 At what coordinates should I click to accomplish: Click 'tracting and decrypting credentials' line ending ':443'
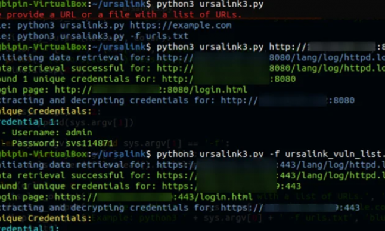(180, 208)
